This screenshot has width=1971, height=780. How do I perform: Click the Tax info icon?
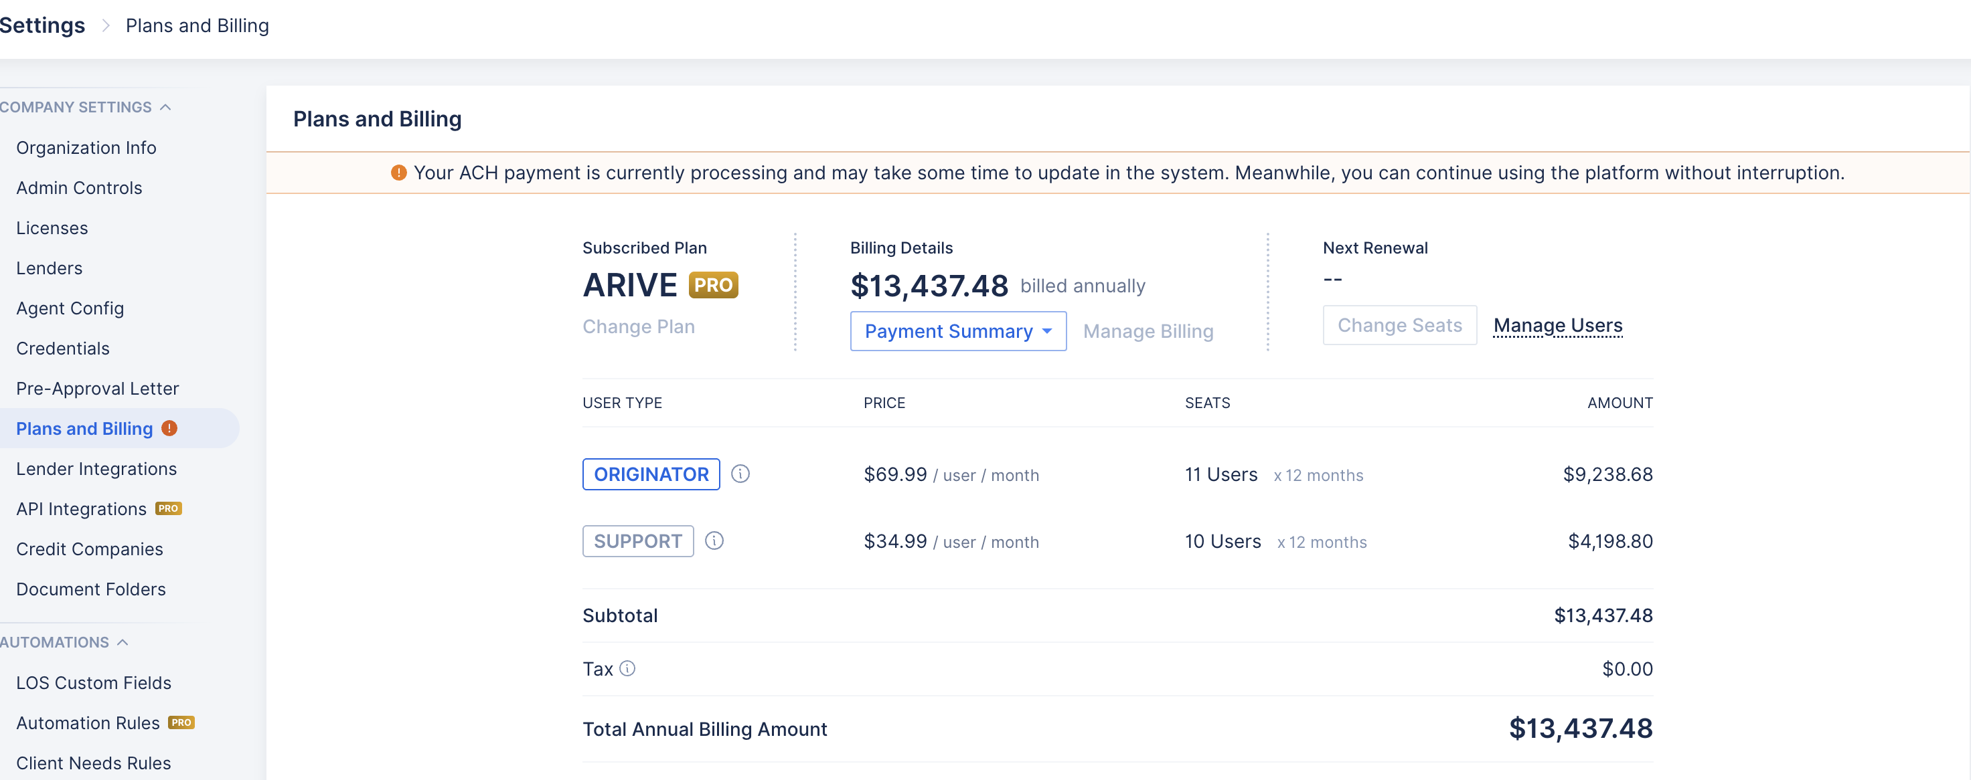[x=627, y=668]
